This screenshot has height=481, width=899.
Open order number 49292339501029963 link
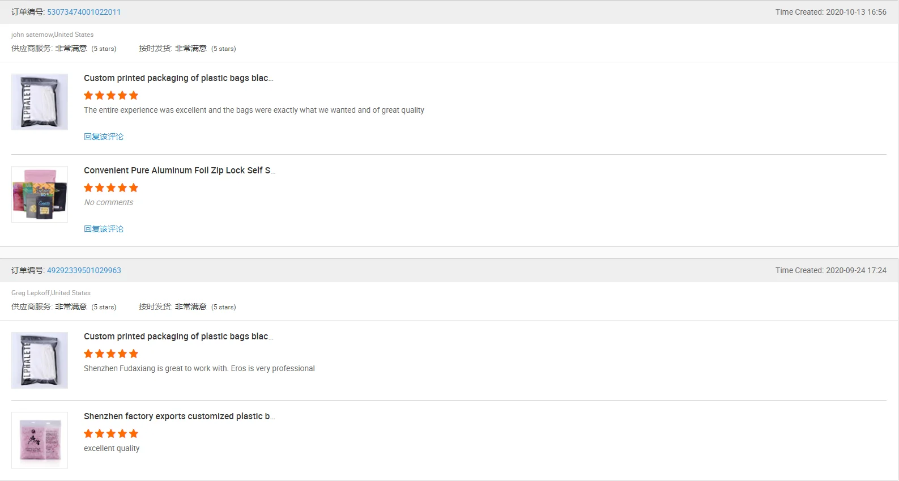(x=84, y=270)
